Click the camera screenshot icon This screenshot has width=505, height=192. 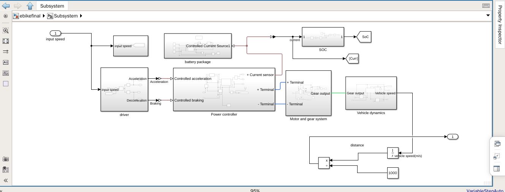(6, 159)
